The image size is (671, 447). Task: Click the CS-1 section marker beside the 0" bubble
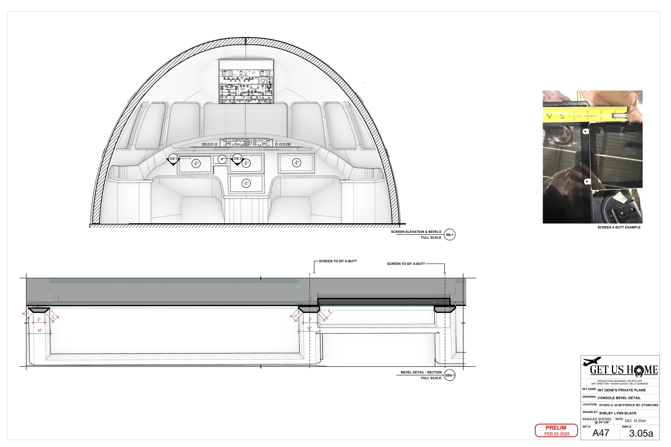[x=237, y=159]
